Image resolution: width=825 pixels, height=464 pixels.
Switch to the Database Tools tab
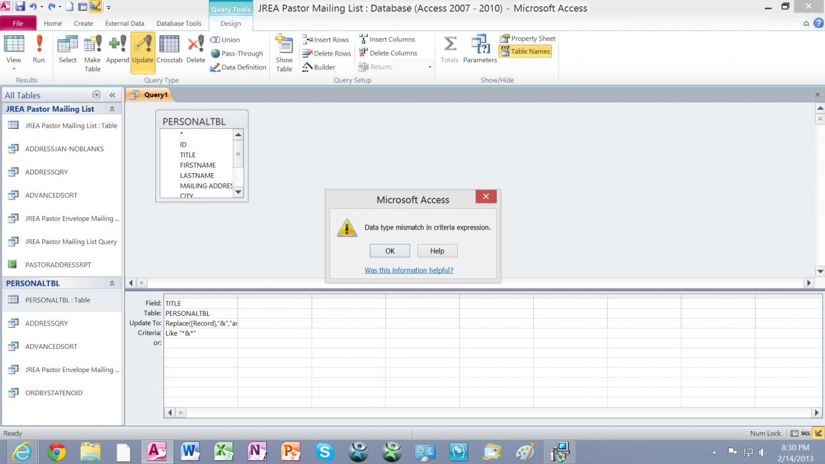tap(179, 23)
